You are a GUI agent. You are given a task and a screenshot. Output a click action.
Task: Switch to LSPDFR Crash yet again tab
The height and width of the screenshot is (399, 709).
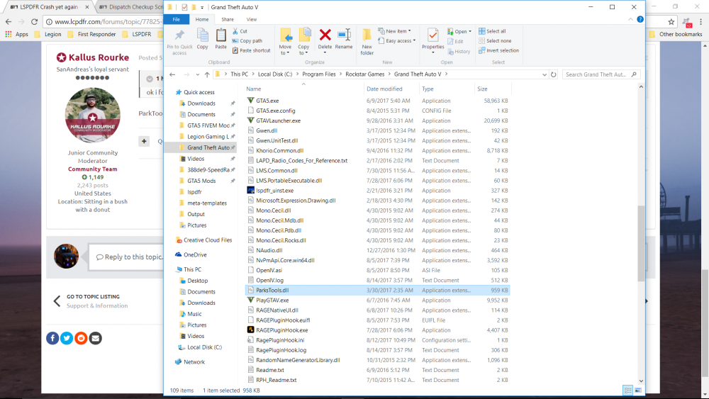click(49, 7)
